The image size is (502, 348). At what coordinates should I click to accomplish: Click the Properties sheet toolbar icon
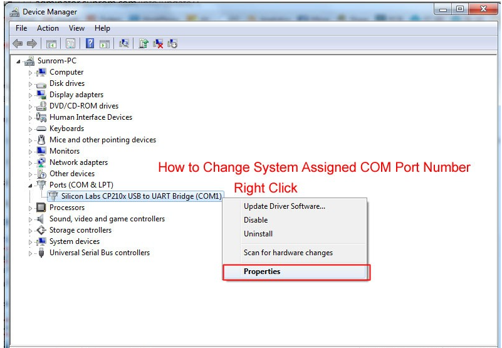(x=71, y=43)
